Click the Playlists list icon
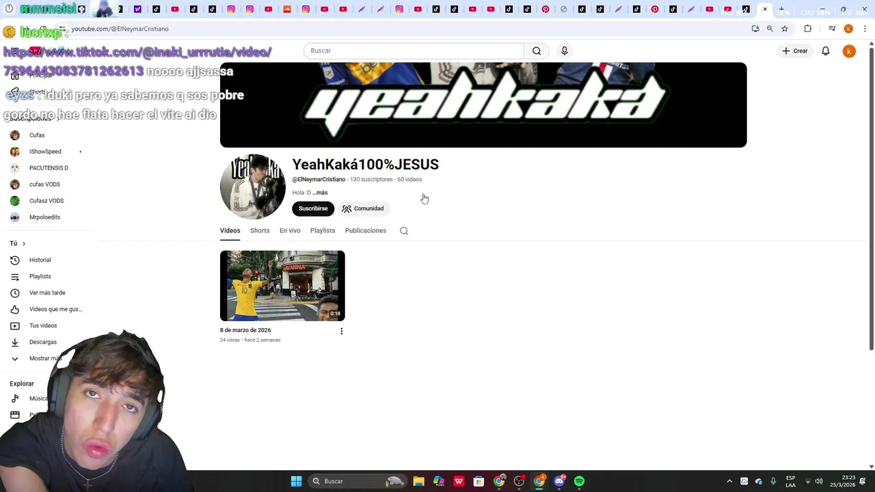 coord(15,276)
